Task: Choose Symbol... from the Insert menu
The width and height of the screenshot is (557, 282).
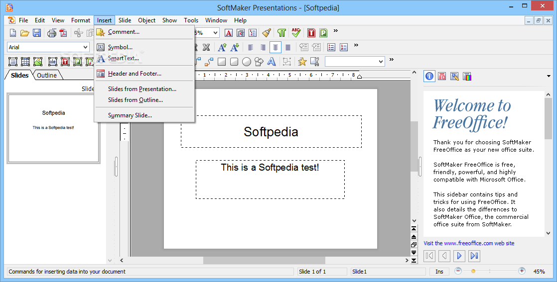Action: [x=144, y=47]
